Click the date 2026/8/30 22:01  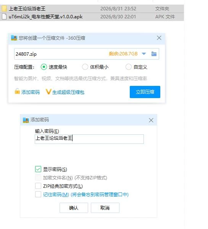click(118, 17)
